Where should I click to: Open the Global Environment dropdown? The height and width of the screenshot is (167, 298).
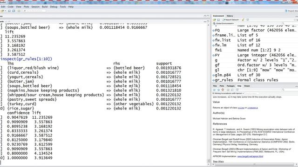pos(223,24)
